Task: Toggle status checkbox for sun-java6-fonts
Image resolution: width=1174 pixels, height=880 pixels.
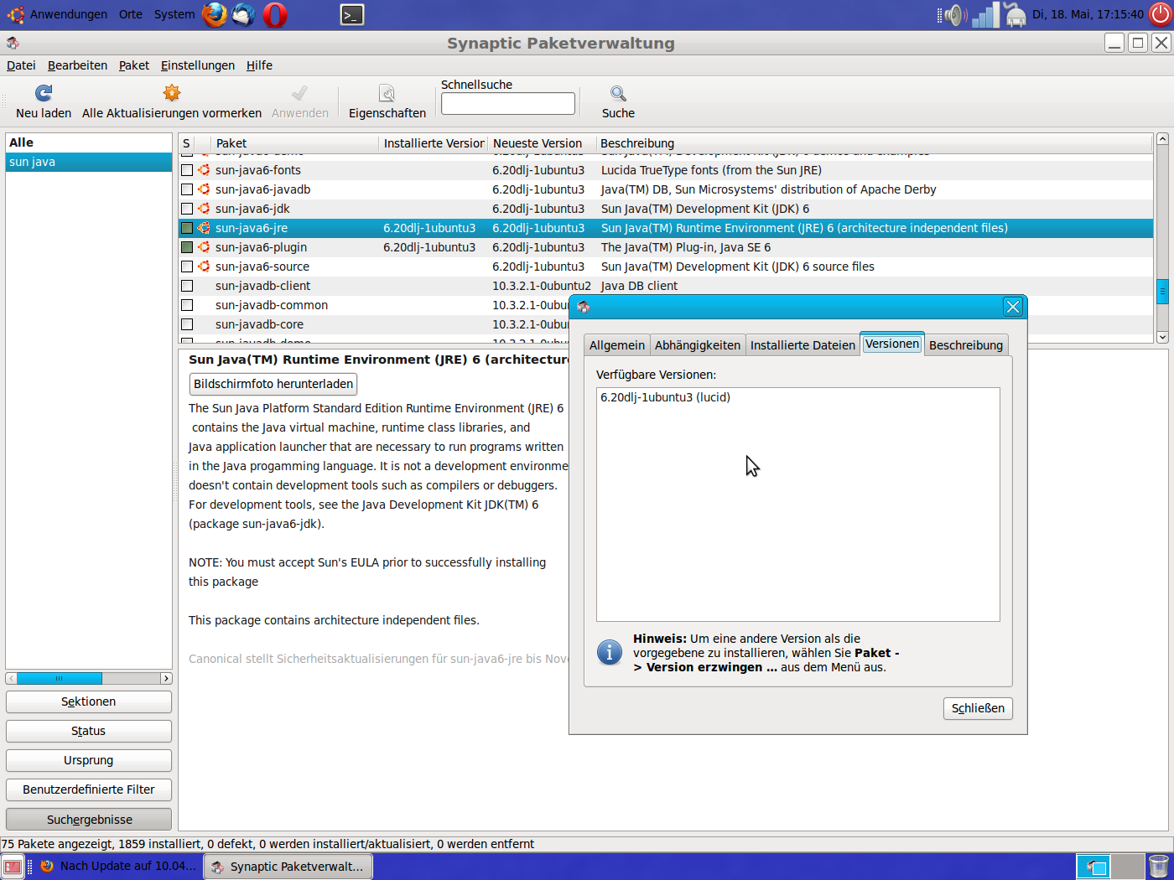Action: coord(187,170)
